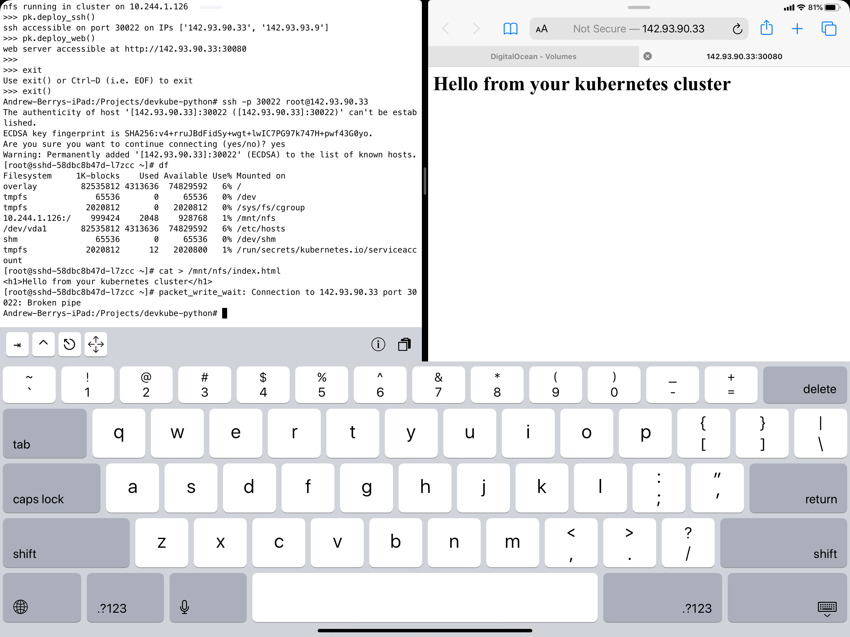Image resolution: width=850 pixels, height=637 pixels.
Task: Tap the microphone dictation key
Action: click(x=208, y=597)
